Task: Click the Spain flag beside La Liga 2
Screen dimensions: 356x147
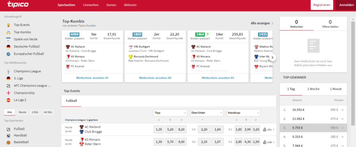Action: pyautogui.click(x=8, y=100)
